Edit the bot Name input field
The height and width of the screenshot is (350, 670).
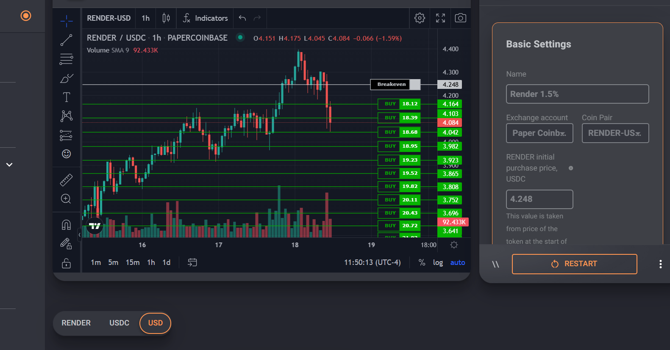click(578, 94)
